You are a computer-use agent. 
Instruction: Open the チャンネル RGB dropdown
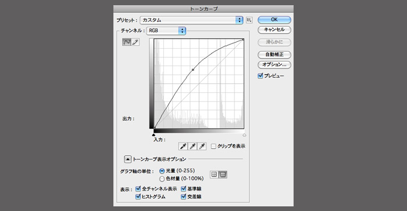166,31
